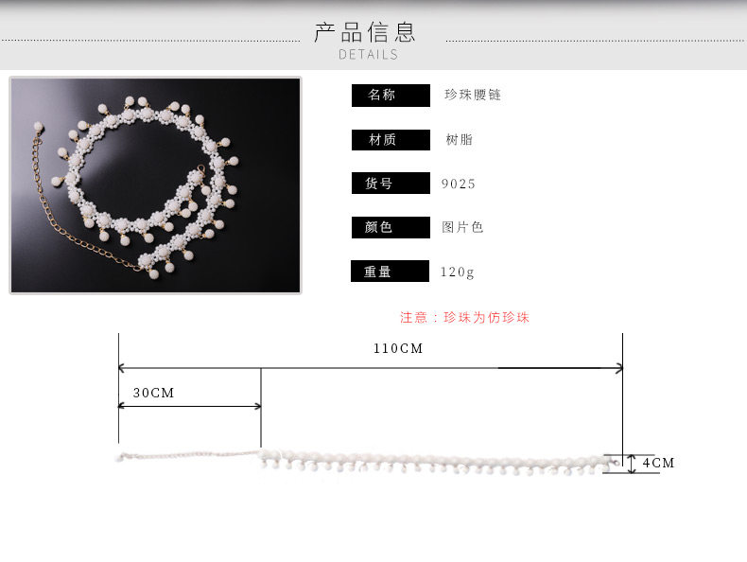Select the 重量 label box
747x562 pixels.
[390, 272]
